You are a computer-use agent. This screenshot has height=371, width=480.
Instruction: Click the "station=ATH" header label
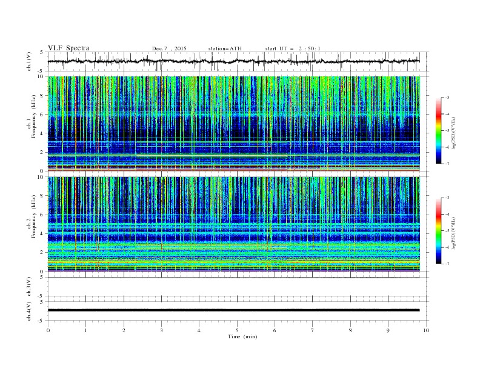coord(225,48)
